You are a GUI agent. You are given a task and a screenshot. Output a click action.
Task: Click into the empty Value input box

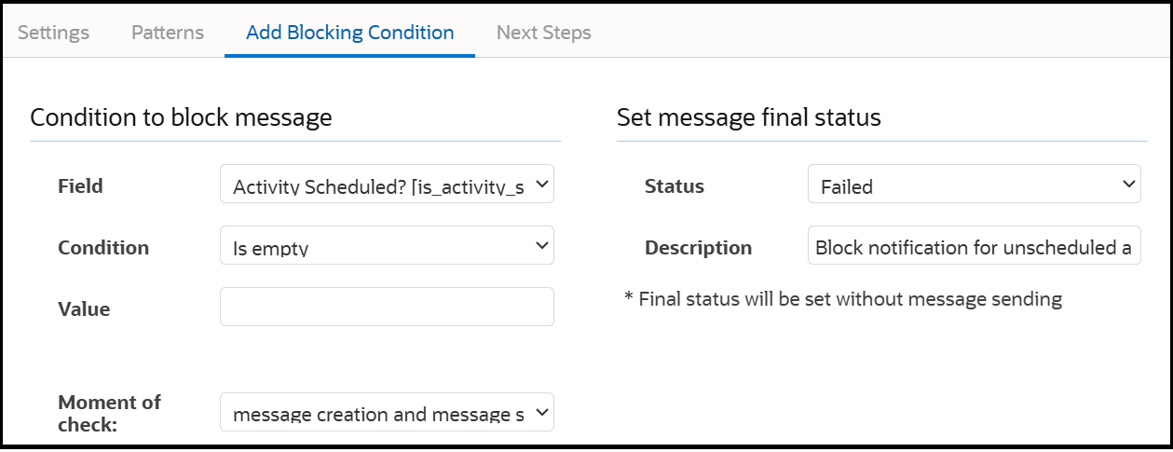(387, 307)
